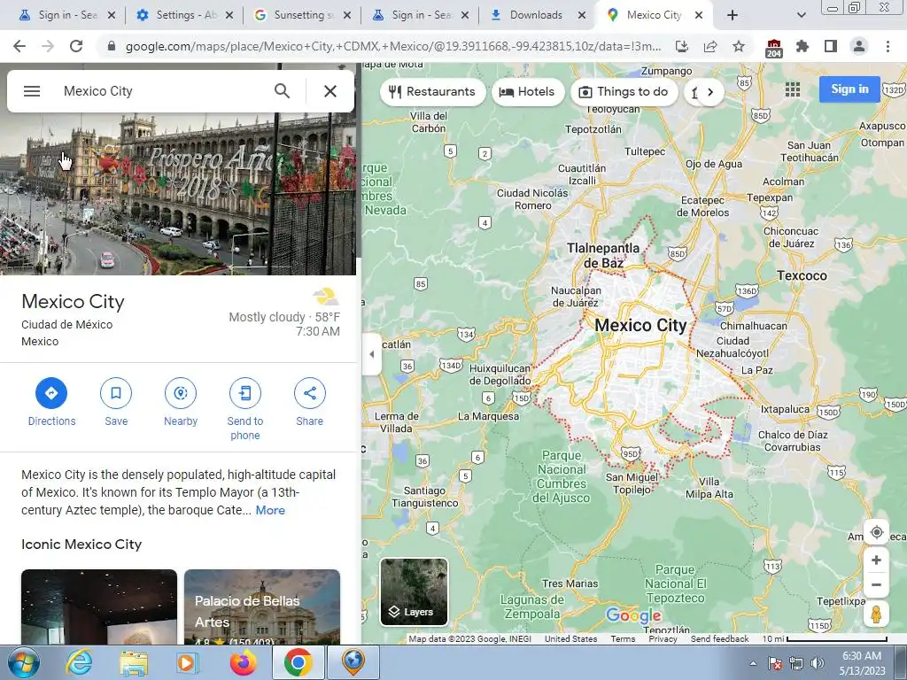Launch Firefox from taskbar
This screenshot has width=907, height=680.
243,662
